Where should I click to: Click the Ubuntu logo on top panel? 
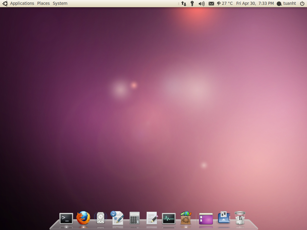[x=5, y=3]
